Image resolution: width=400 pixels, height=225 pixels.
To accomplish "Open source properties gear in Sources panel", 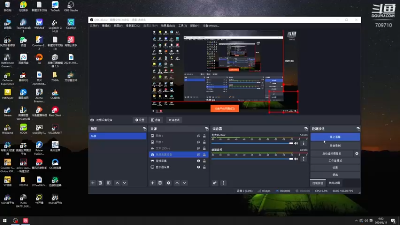I will tap(168, 183).
